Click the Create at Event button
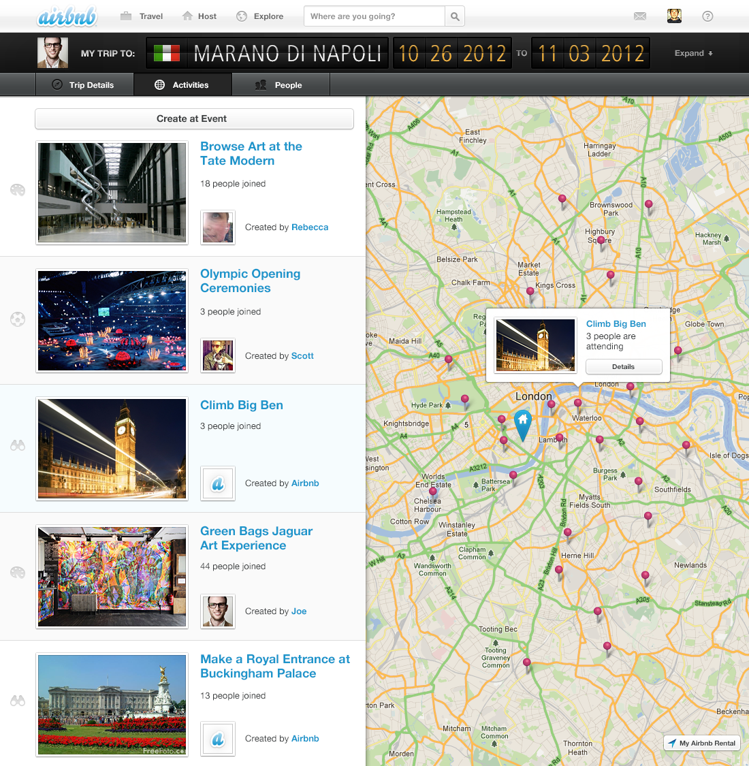Image resolution: width=749 pixels, height=766 pixels. click(195, 118)
